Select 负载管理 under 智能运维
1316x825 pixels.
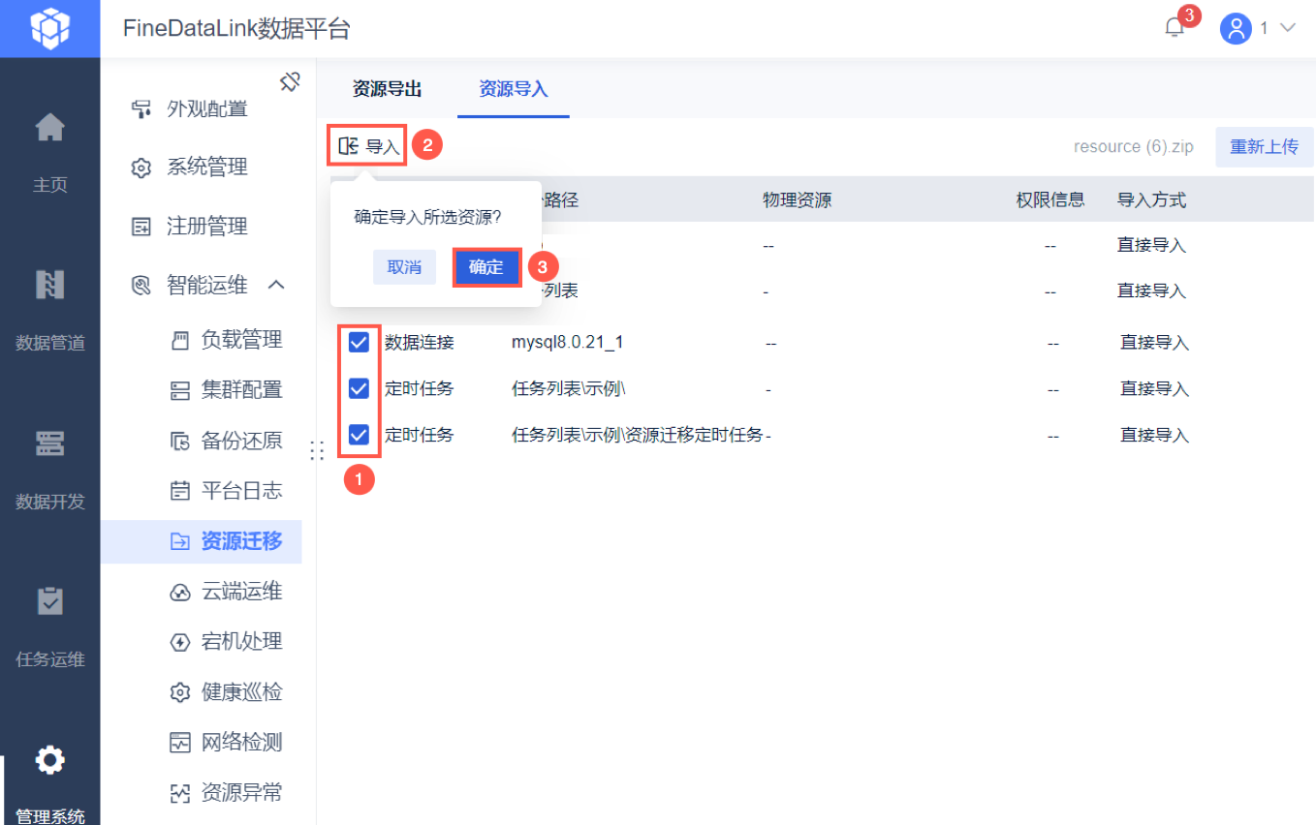[242, 340]
